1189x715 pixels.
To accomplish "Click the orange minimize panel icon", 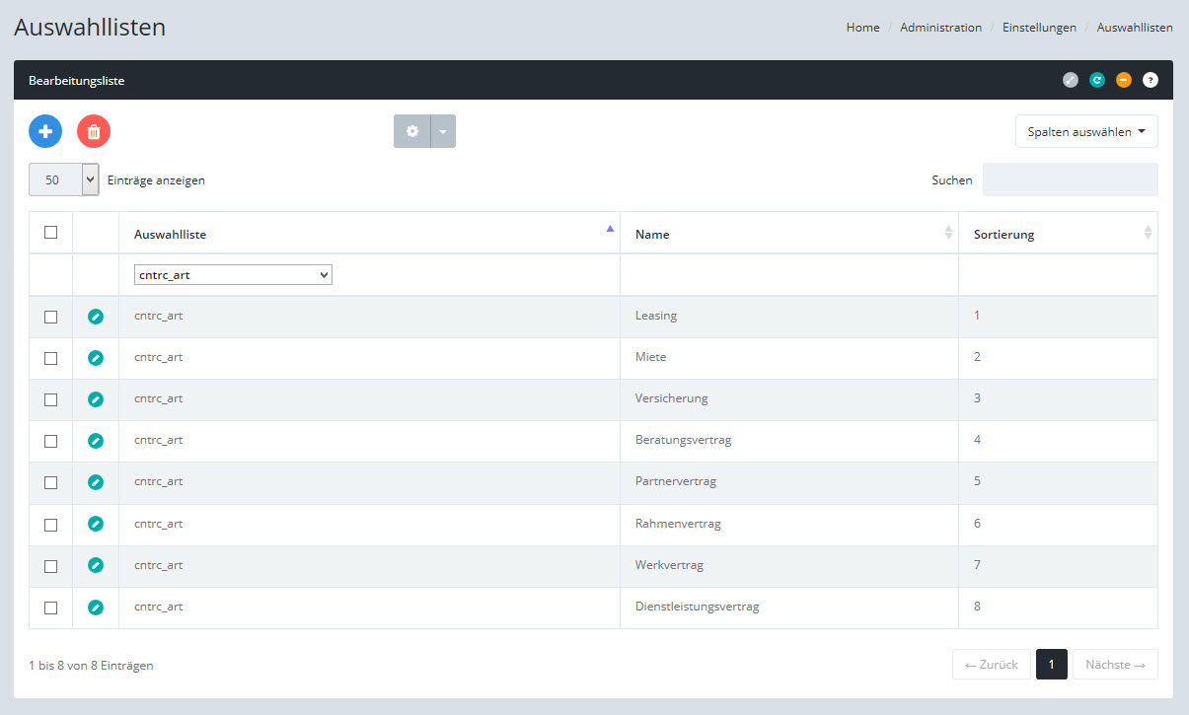I will click(1123, 81).
